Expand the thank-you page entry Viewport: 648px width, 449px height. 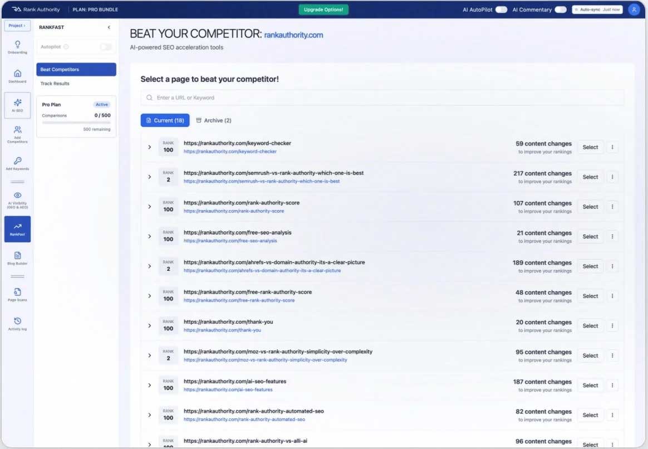[149, 325]
